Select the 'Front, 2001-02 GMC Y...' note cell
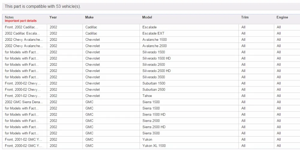300x150 pixels. (x=25, y=139)
